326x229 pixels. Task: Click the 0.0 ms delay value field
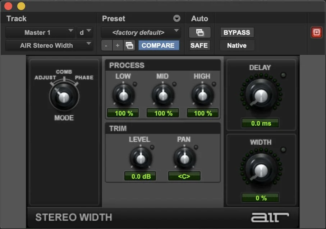click(260, 123)
